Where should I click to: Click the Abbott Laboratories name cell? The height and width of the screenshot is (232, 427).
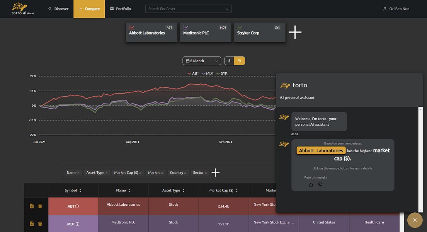tap(123, 206)
